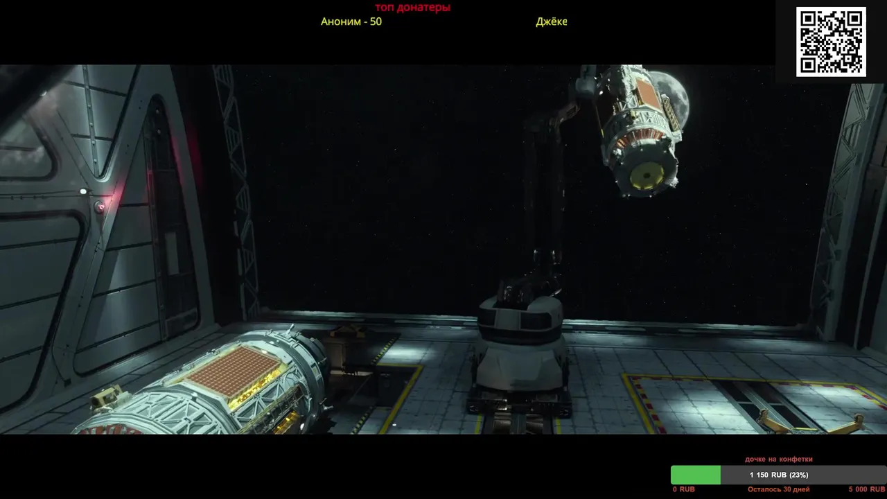This screenshot has width=887, height=499.
Task: Click the 'Осталось 30 дней' remaining time text
Action: pyautogui.click(x=778, y=489)
